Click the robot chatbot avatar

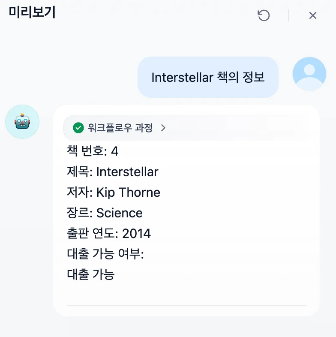(22, 122)
